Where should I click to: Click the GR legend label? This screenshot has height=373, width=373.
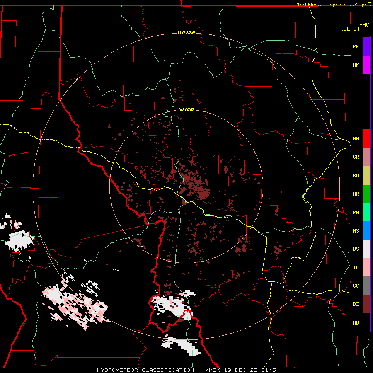click(356, 157)
